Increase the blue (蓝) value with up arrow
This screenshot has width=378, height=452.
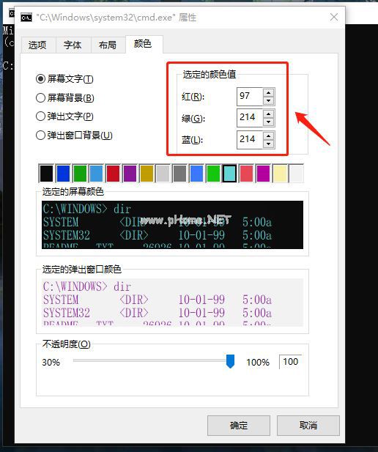pos(268,136)
